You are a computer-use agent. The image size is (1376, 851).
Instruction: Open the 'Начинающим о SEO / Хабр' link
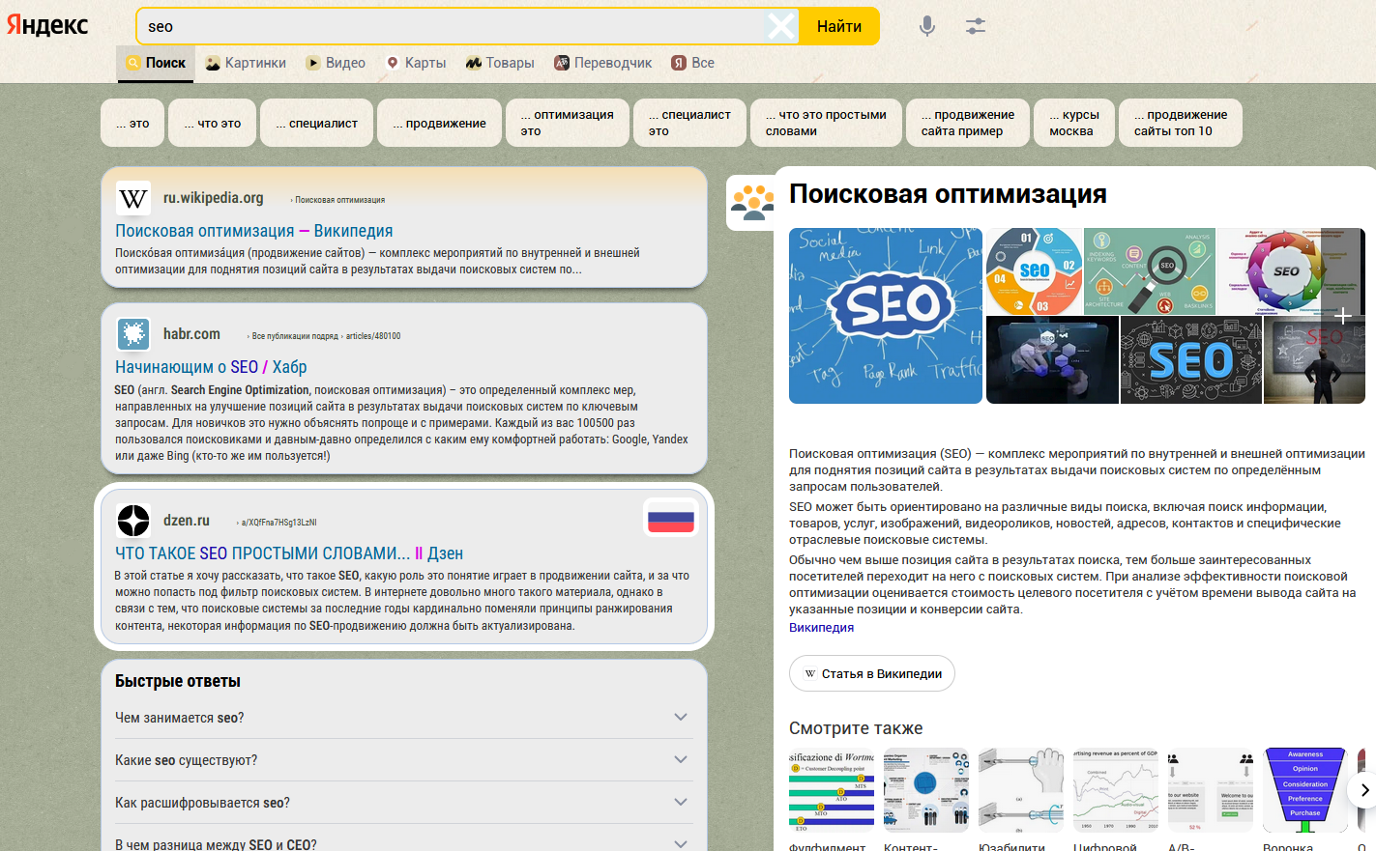pyautogui.click(x=211, y=367)
